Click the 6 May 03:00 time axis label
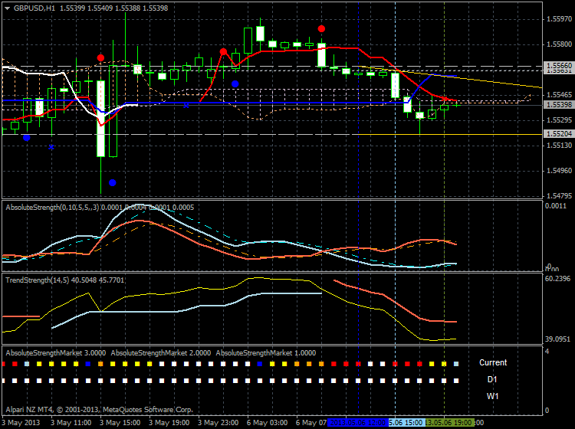The height and width of the screenshot is (429, 575). (x=268, y=423)
